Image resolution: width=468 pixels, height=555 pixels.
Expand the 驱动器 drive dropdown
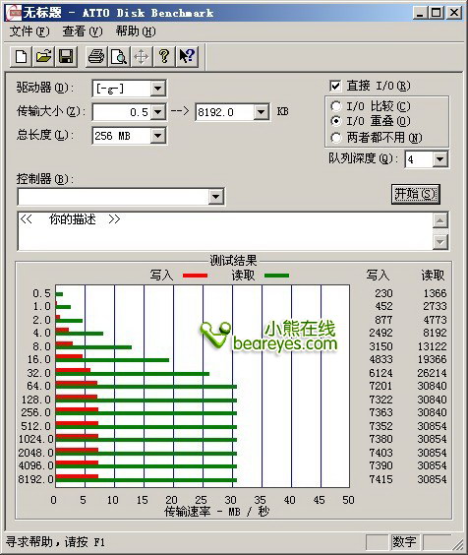pos(157,89)
